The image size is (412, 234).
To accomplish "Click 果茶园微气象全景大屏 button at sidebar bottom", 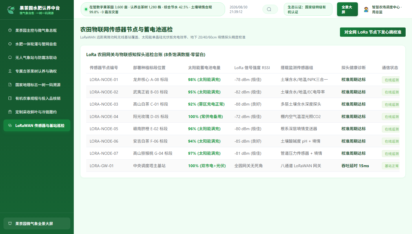I will (37, 224).
